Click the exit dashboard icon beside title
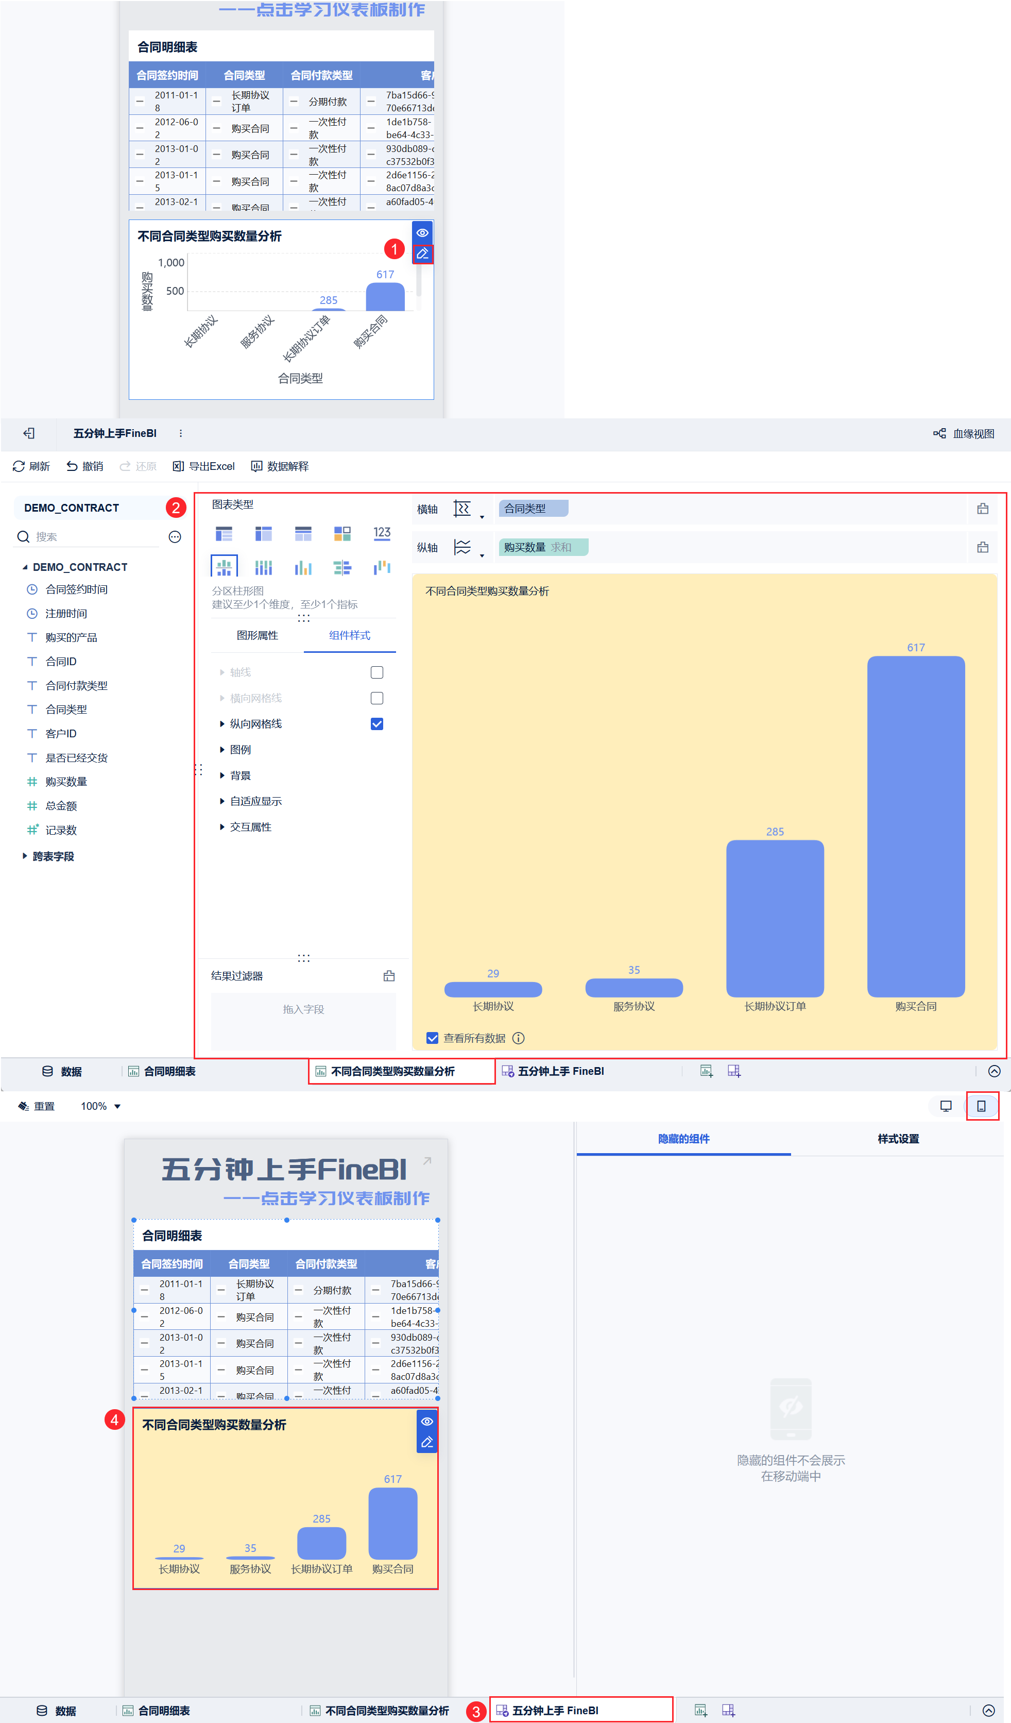Viewport: 1011px width, 1723px height. (29, 433)
